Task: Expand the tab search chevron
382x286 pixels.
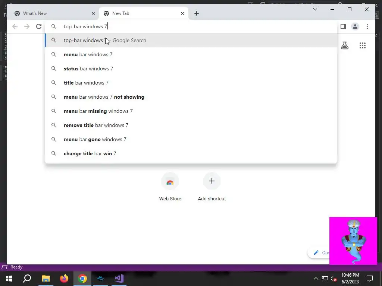Action: pyautogui.click(x=315, y=9)
